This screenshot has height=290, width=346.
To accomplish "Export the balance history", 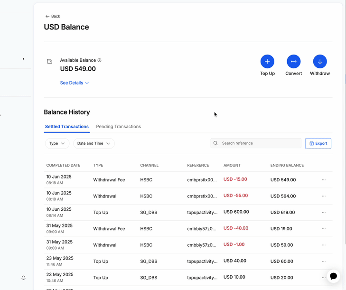I will pos(318,143).
